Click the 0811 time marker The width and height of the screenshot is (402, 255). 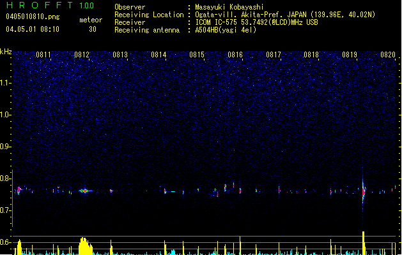pos(43,55)
